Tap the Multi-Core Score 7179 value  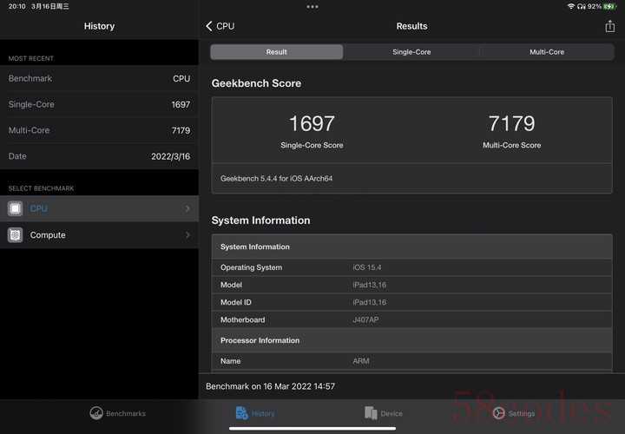[511, 124]
